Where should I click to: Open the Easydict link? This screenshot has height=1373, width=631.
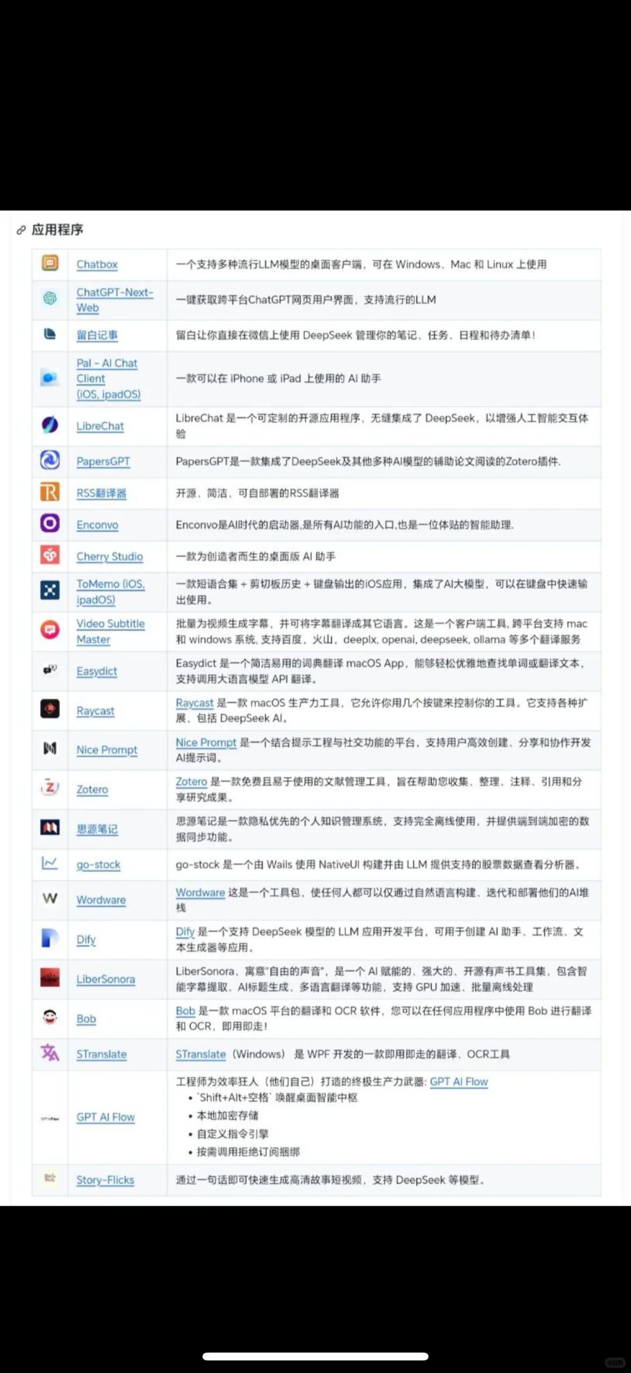tap(96, 671)
